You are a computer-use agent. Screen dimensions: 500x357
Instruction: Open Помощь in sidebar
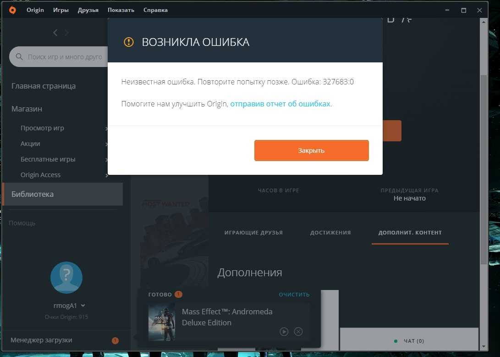(x=22, y=223)
